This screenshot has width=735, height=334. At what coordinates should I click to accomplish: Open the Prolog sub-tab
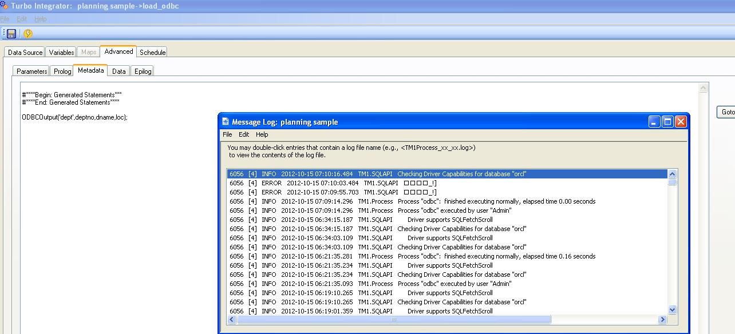(x=62, y=71)
